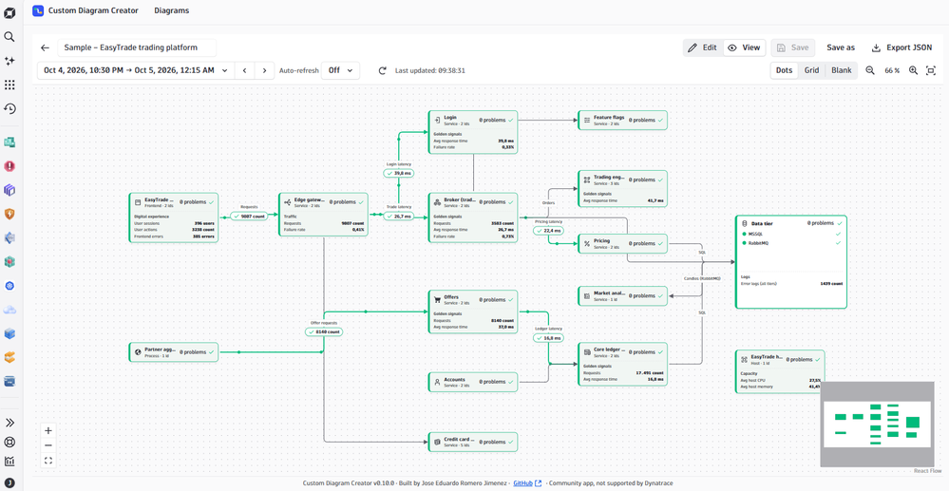949x491 pixels.
Task: Go back using the left arrow icon
Action: [x=45, y=47]
